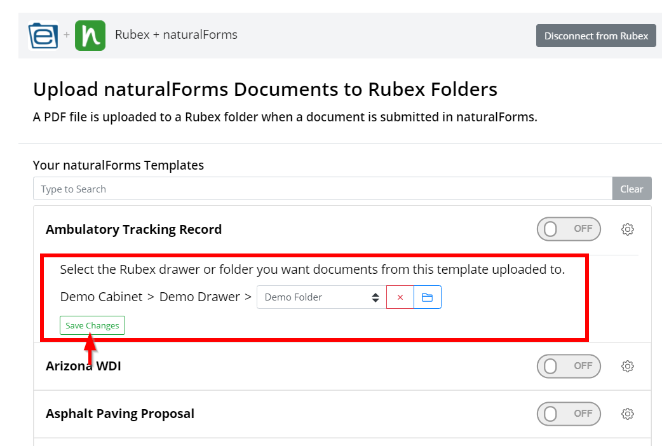Click the Rubex blue folder logo icon

pos(43,36)
